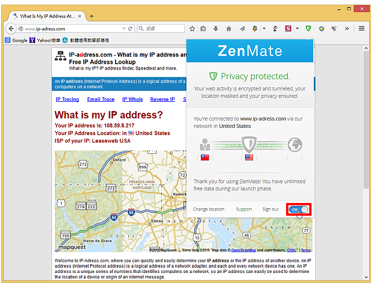
Task: Open the IP Whois link
Action: pos(132,99)
